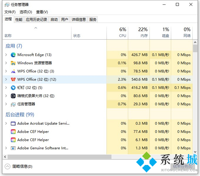Click the red WPS Office (12) icon

point(13,80)
